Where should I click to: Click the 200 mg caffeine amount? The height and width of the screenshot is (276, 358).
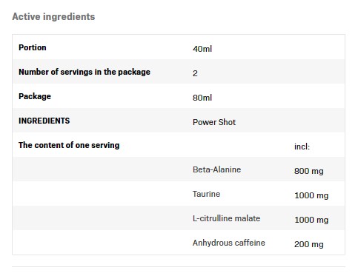click(x=309, y=244)
